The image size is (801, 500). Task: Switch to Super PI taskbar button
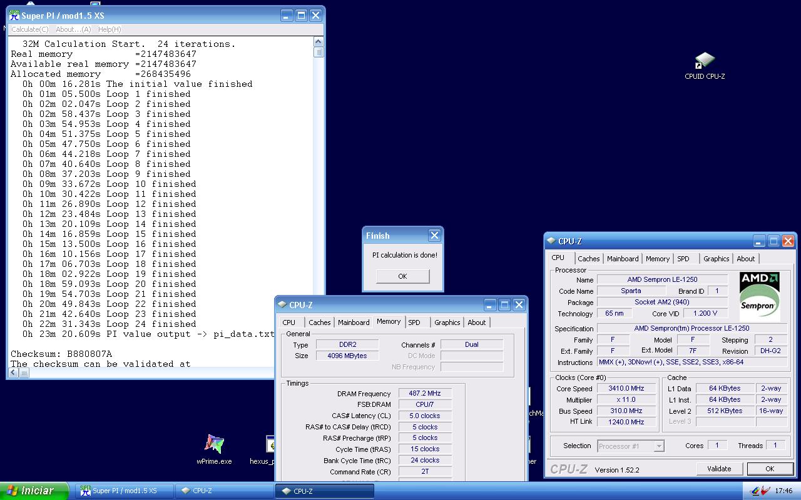(x=124, y=491)
